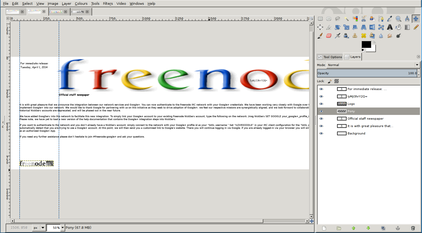Toggle the lock alpha channel checkerboard icon
This screenshot has width=422, height=233.
pyautogui.click(x=337, y=81)
